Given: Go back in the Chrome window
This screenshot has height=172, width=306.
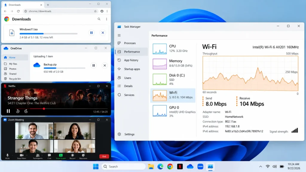Looking at the screenshot, I should pos(5,11).
